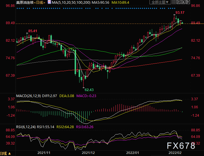Click the right axis 3.37 MACD label
The image size is (204, 156).
pos(194,99)
